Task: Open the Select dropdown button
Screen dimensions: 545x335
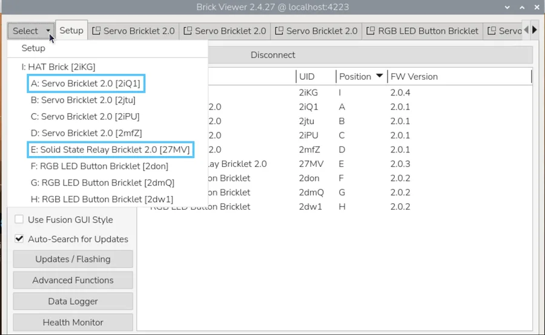Action: pyautogui.click(x=31, y=31)
